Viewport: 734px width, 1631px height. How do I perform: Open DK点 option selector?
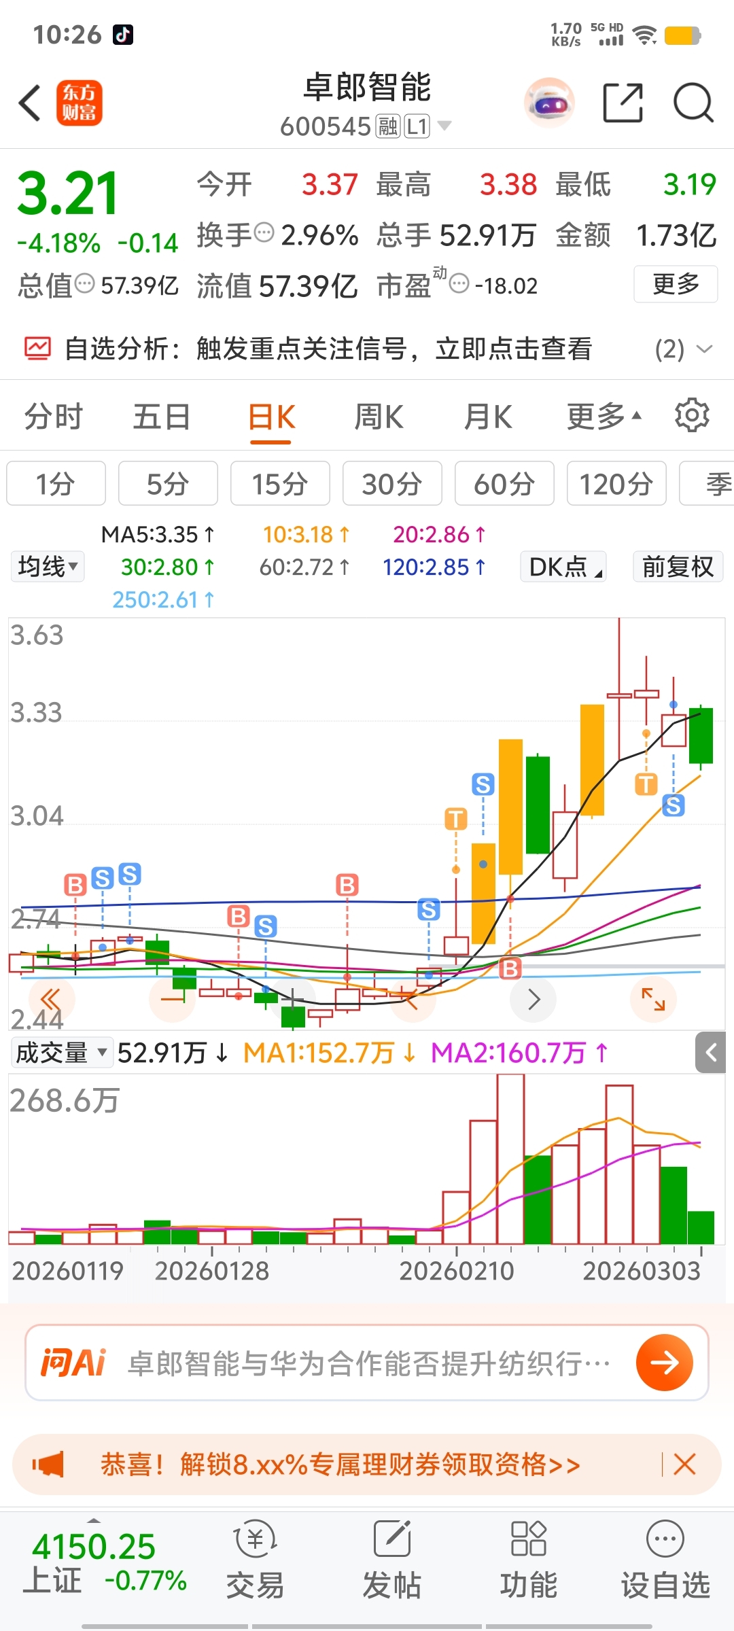point(563,566)
